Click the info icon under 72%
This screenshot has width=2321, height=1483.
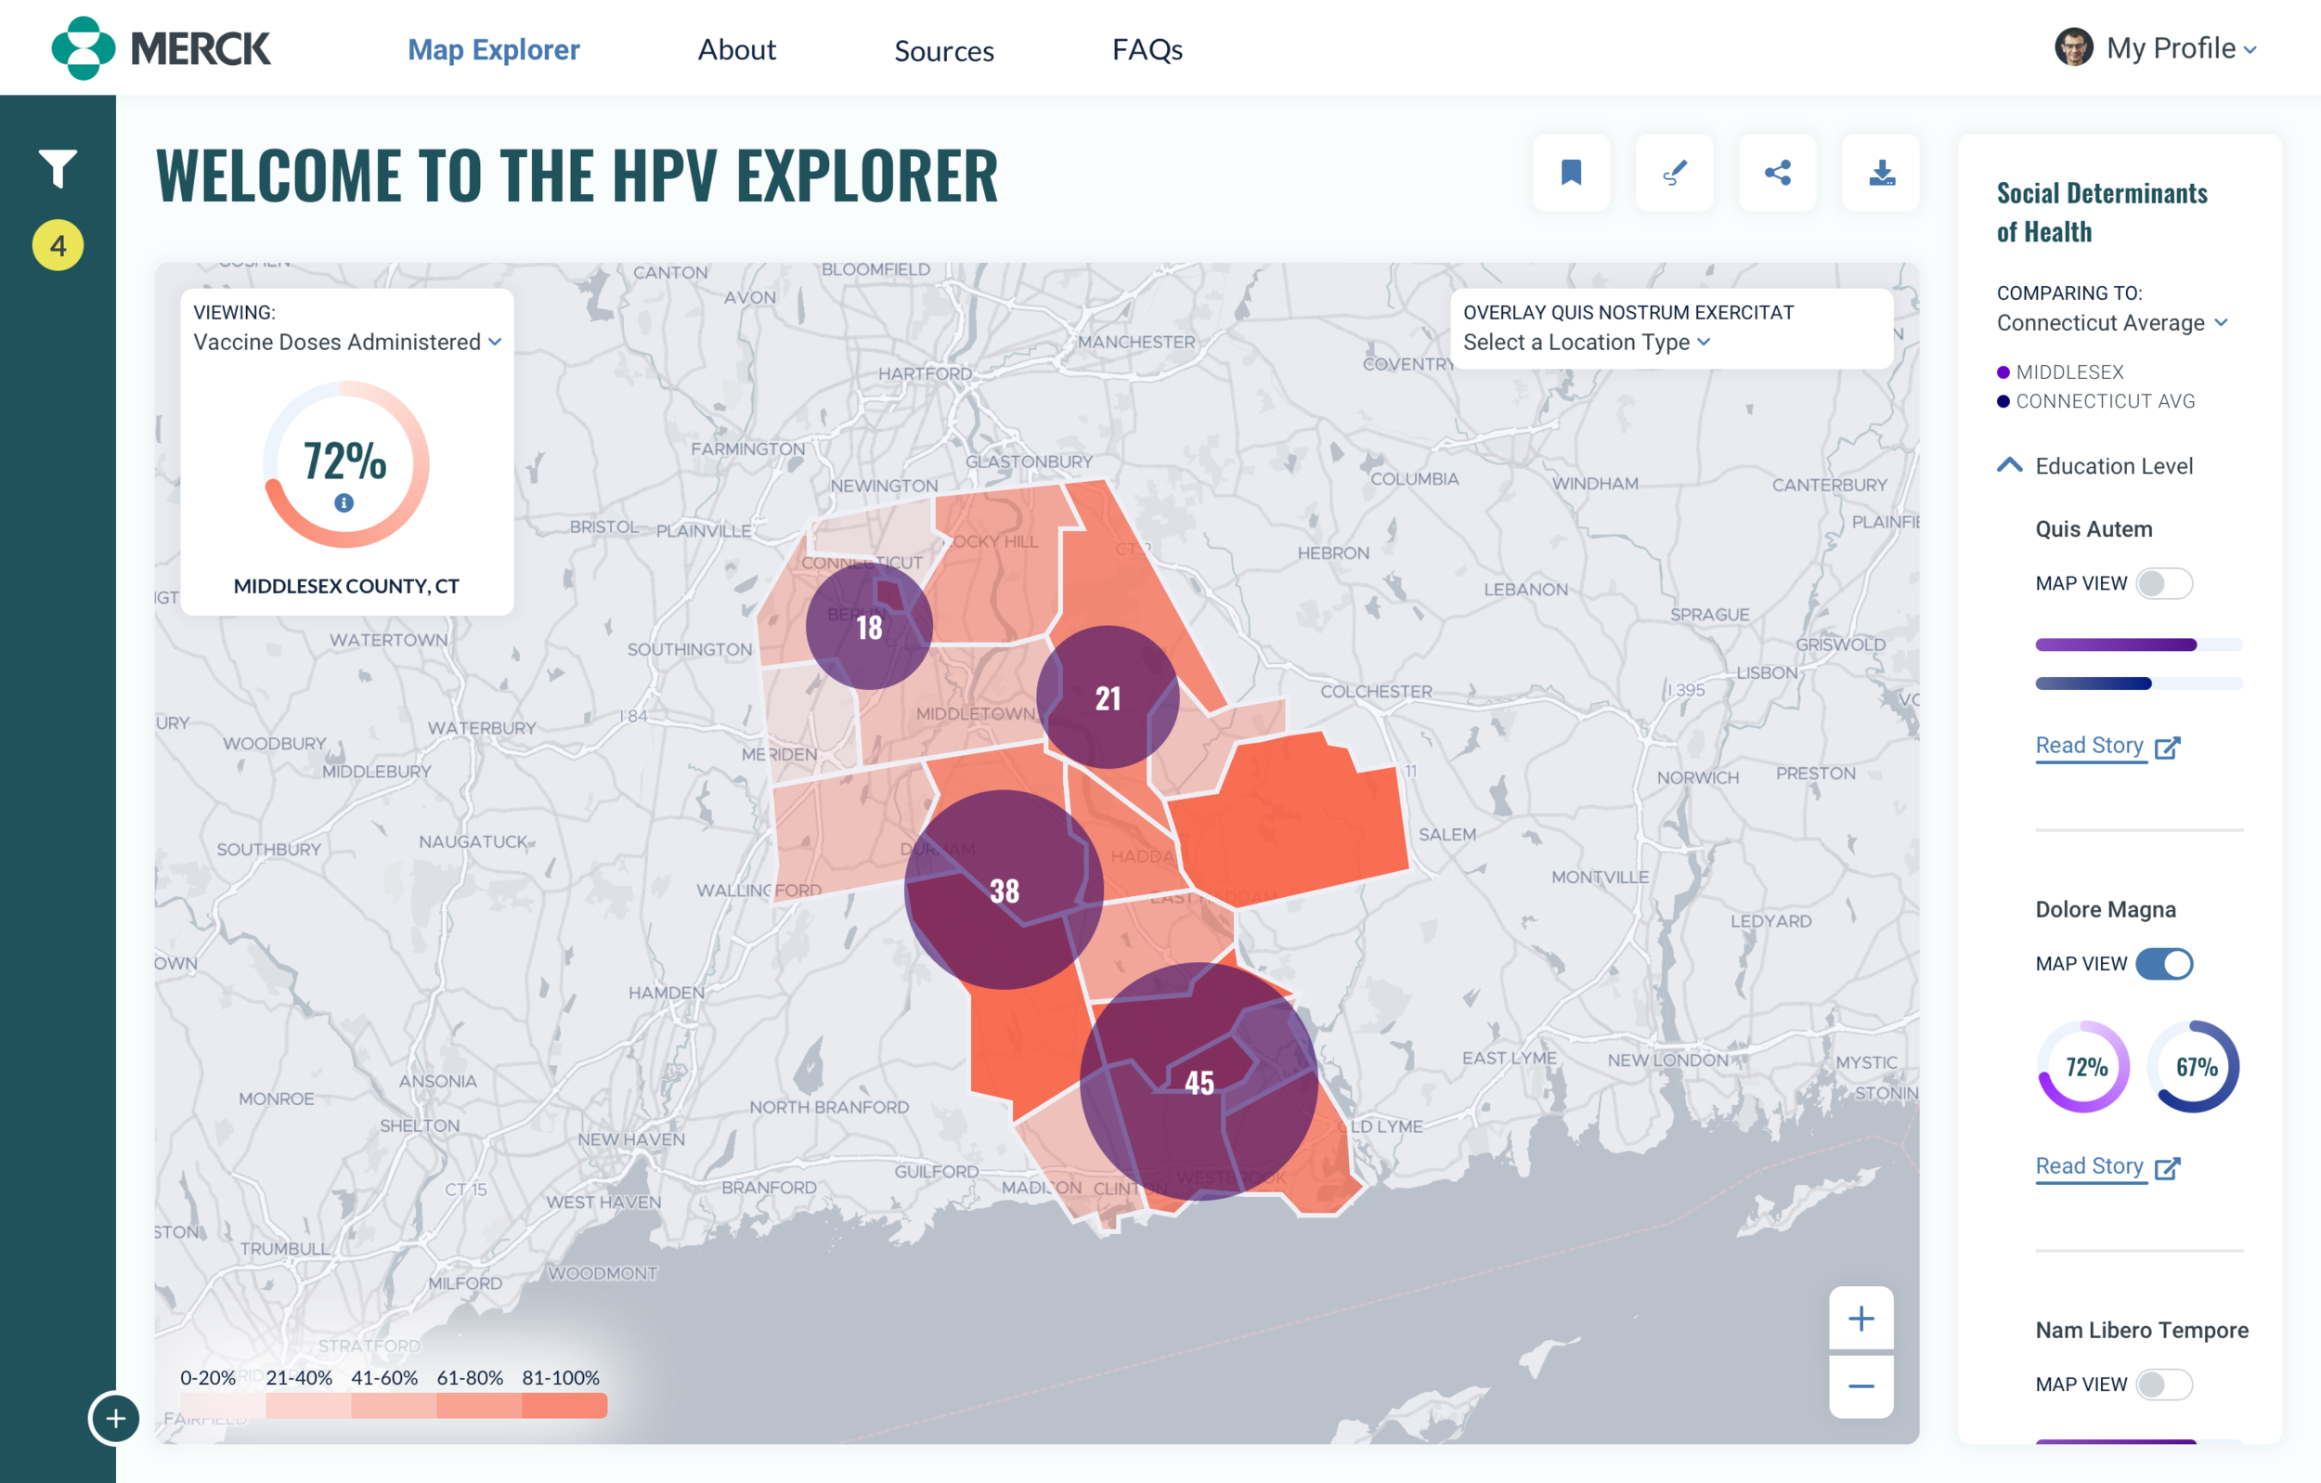click(x=344, y=502)
